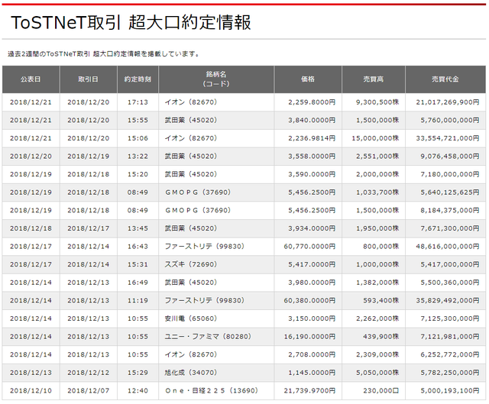Image resolution: width=489 pixels, height=404 pixels.
Task: Click the 銘柄名（コード） column header
Action: tap(216, 79)
